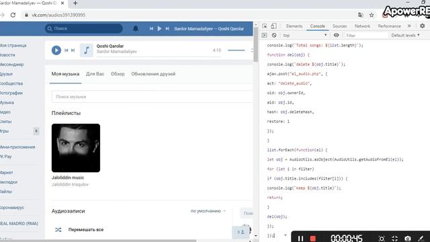Open Новости in VK sidebar

[x=7, y=55]
